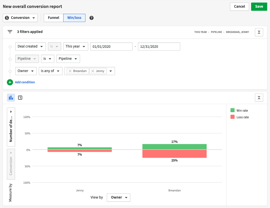The height and width of the screenshot is (208, 270).
Task: Select the Win/loss tab
Action: [x=74, y=18]
